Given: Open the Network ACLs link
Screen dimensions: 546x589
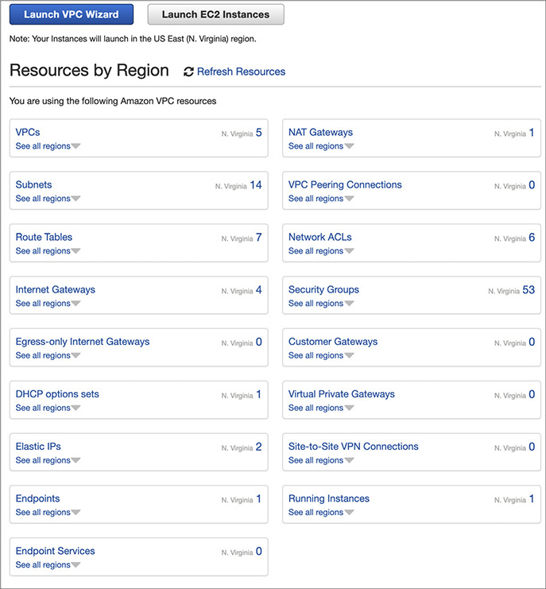Looking at the screenshot, I should [319, 237].
